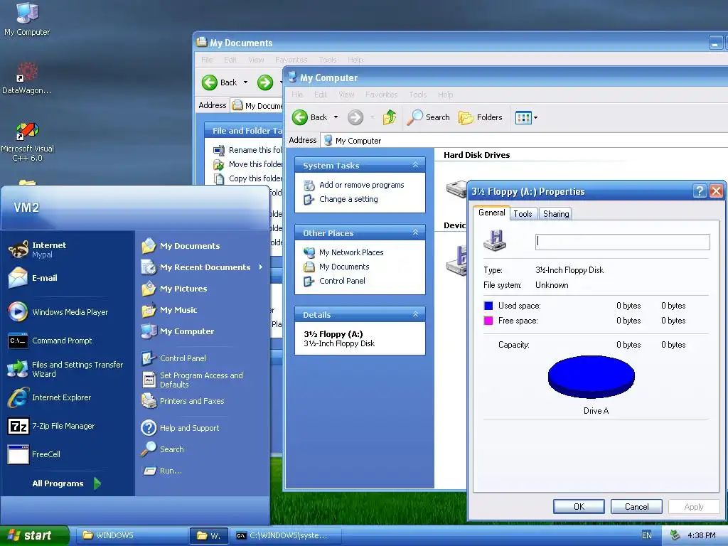This screenshot has width=728, height=546.
Task: Open View menu in My Documents window
Action: (256, 60)
